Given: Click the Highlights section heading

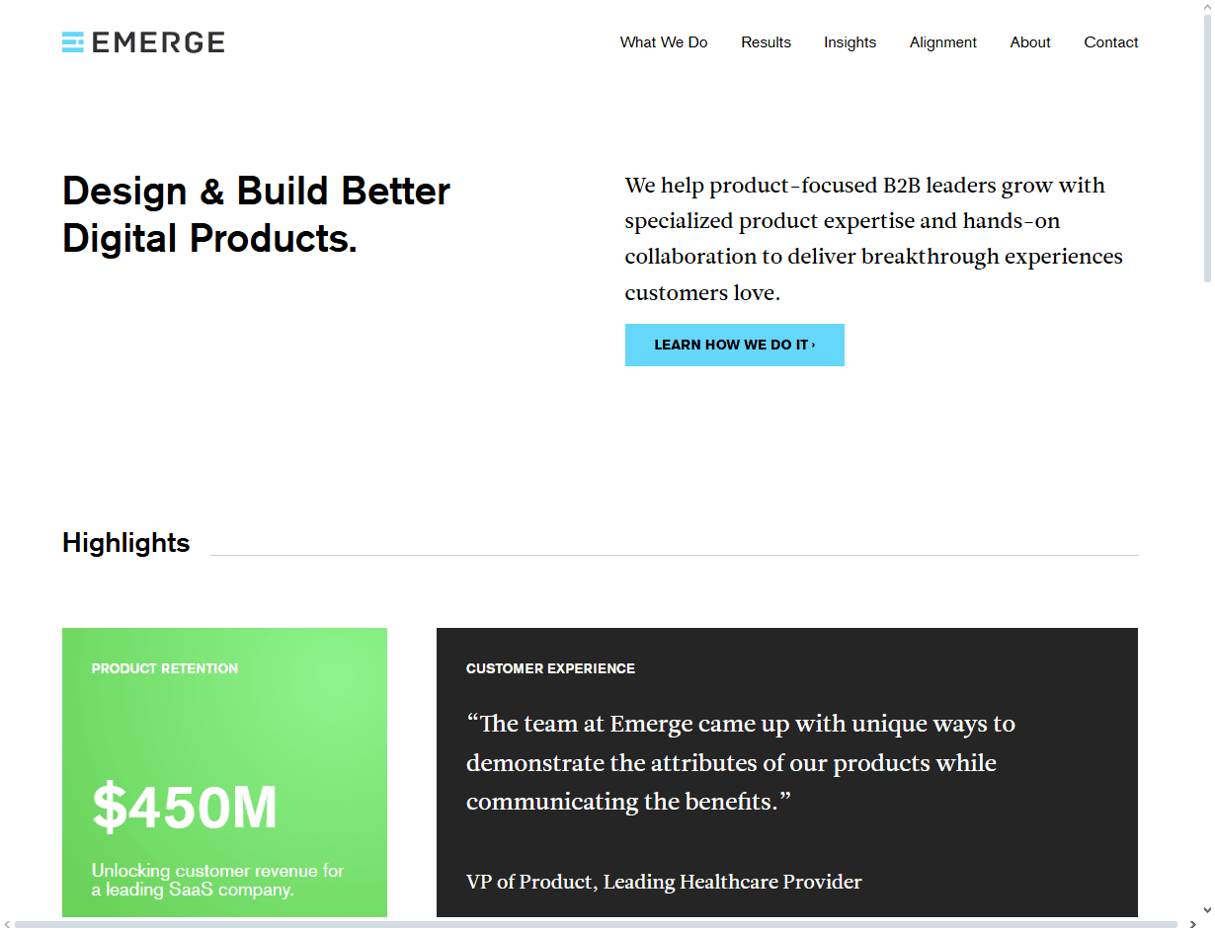Looking at the screenshot, I should tap(125, 543).
